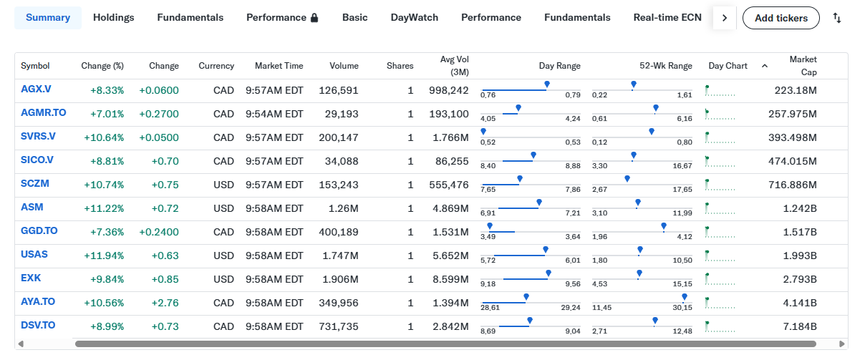Click the Add tickers button
The width and height of the screenshot is (865, 360).
(781, 18)
